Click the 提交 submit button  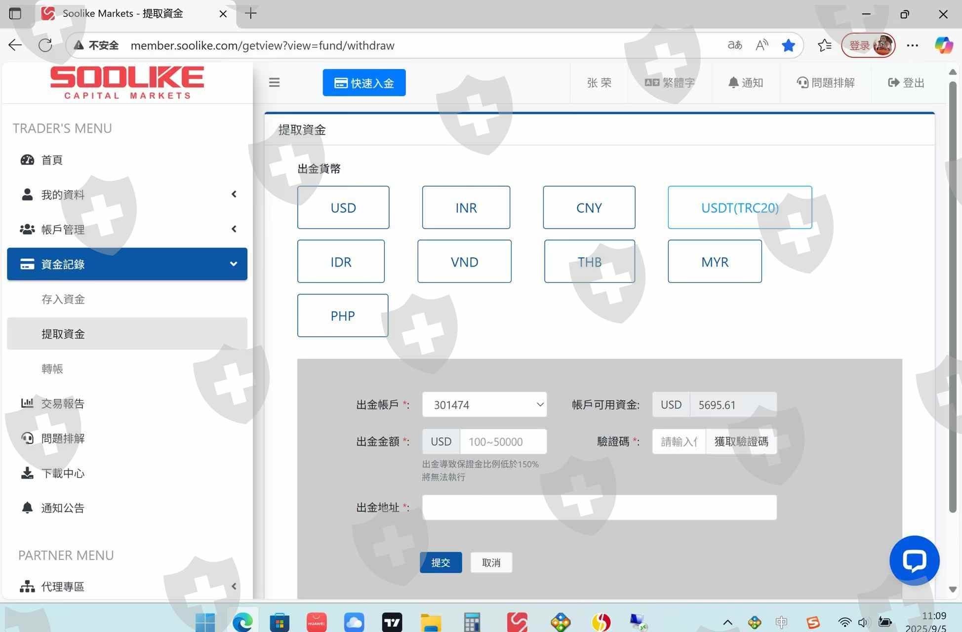tap(441, 562)
